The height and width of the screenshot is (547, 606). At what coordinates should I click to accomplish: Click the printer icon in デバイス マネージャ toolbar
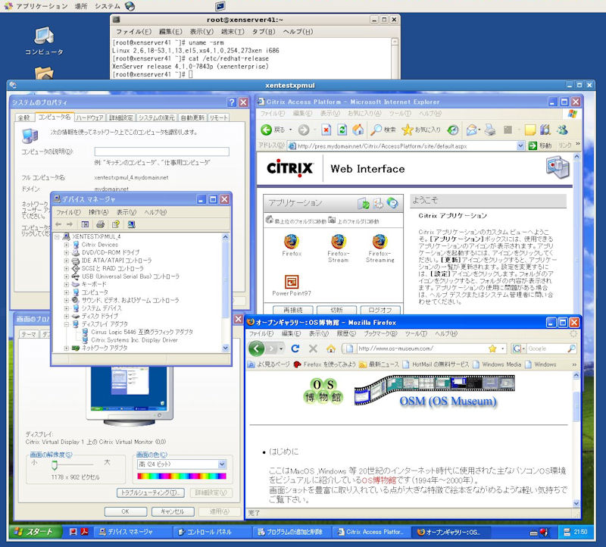[101, 224]
